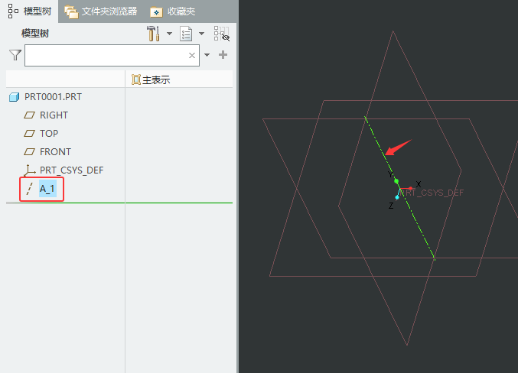Click the 模型树 panel title text

point(35,34)
